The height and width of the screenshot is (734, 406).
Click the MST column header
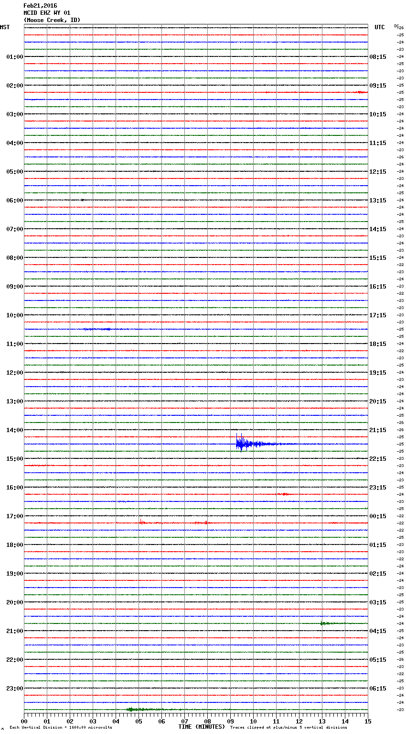click(x=5, y=27)
